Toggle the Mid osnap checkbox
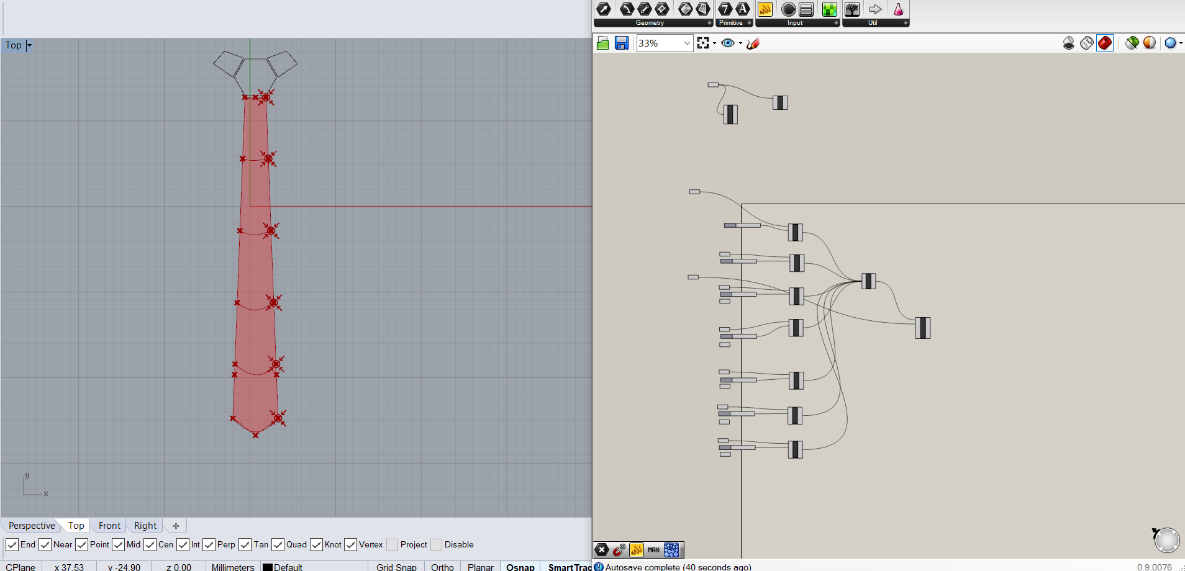Screen dimensions: 1185x571 coord(118,544)
